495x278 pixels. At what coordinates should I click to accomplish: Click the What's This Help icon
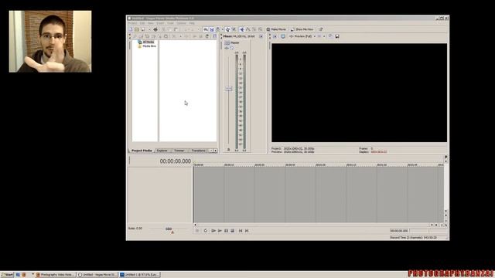coord(320,29)
